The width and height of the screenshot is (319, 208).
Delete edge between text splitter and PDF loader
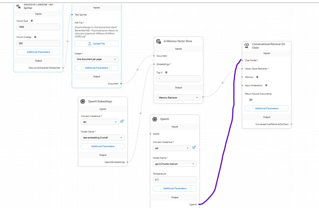[x=68, y=41]
